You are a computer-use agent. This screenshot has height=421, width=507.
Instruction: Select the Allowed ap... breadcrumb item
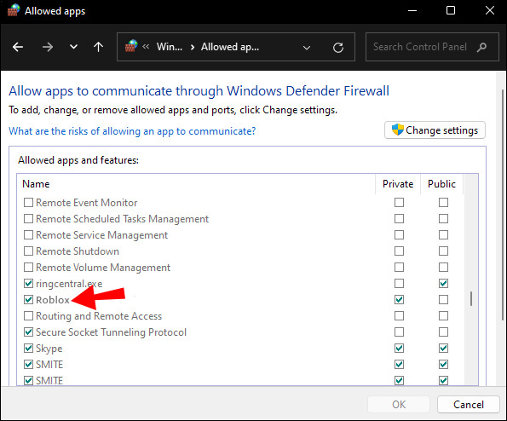230,47
